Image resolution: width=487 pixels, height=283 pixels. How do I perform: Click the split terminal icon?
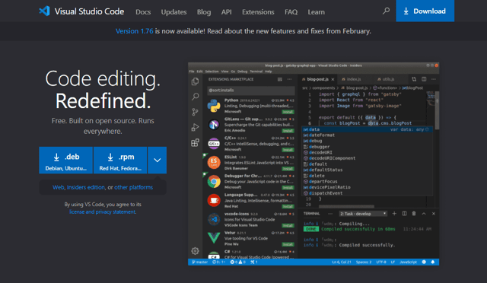[x=404, y=214]
